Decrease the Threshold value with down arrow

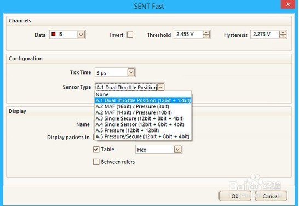pyautogui.click(x=206, y=36)
